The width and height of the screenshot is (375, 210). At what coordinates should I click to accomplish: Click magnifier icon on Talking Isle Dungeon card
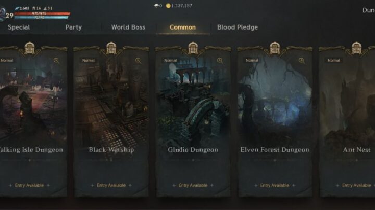click(56, 61)
